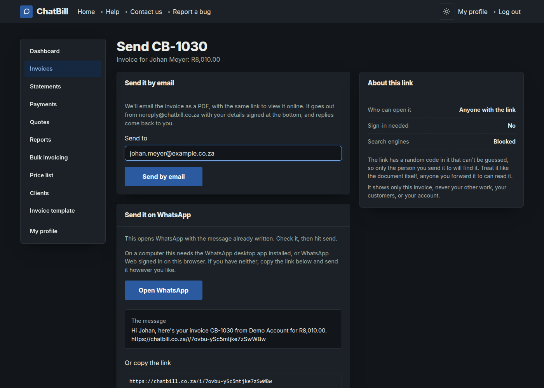Click the 'About this link' heading
The height and width of the screenshot is (388, 544).
391,83
